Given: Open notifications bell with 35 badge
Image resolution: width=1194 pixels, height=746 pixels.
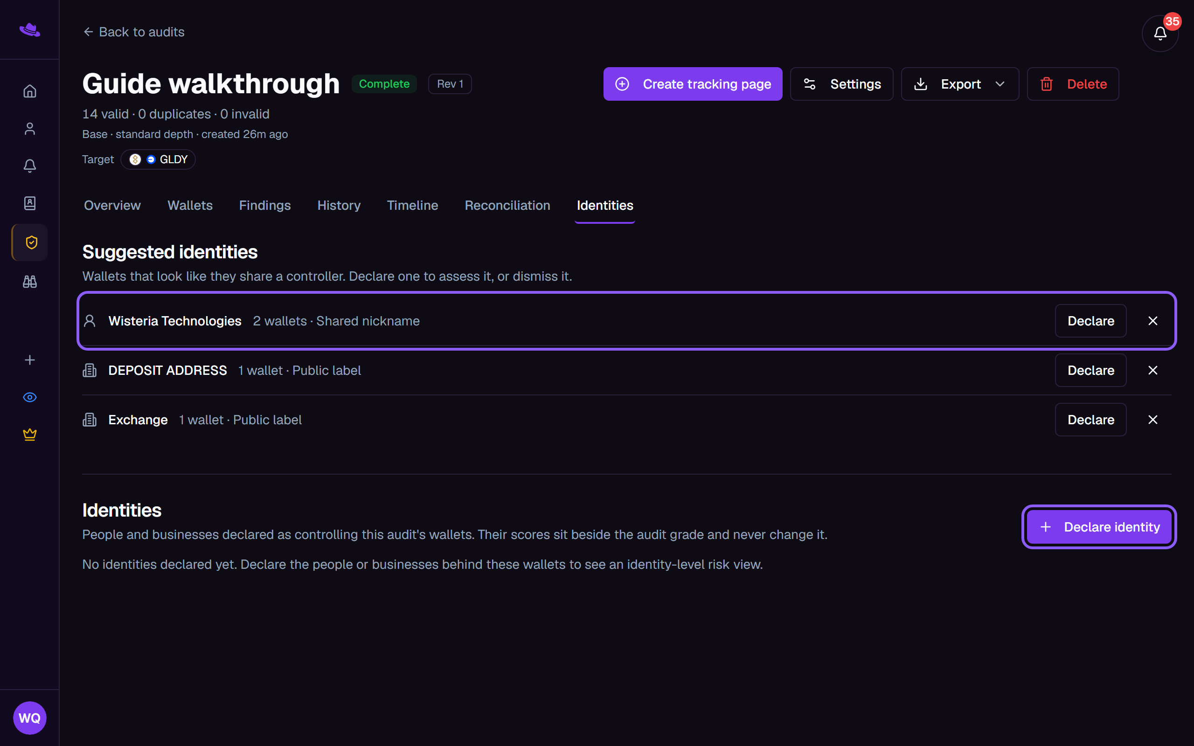Looking at the screenshot, I should click(x=1160, y=33).
